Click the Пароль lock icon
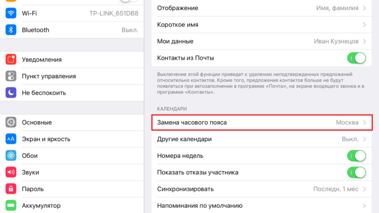 coord(11,189)
